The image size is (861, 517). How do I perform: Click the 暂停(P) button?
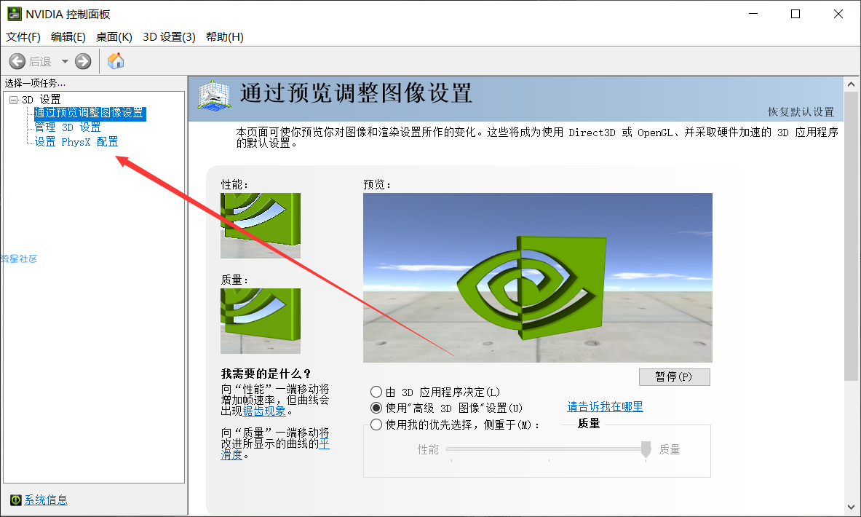tap(674, 377)
